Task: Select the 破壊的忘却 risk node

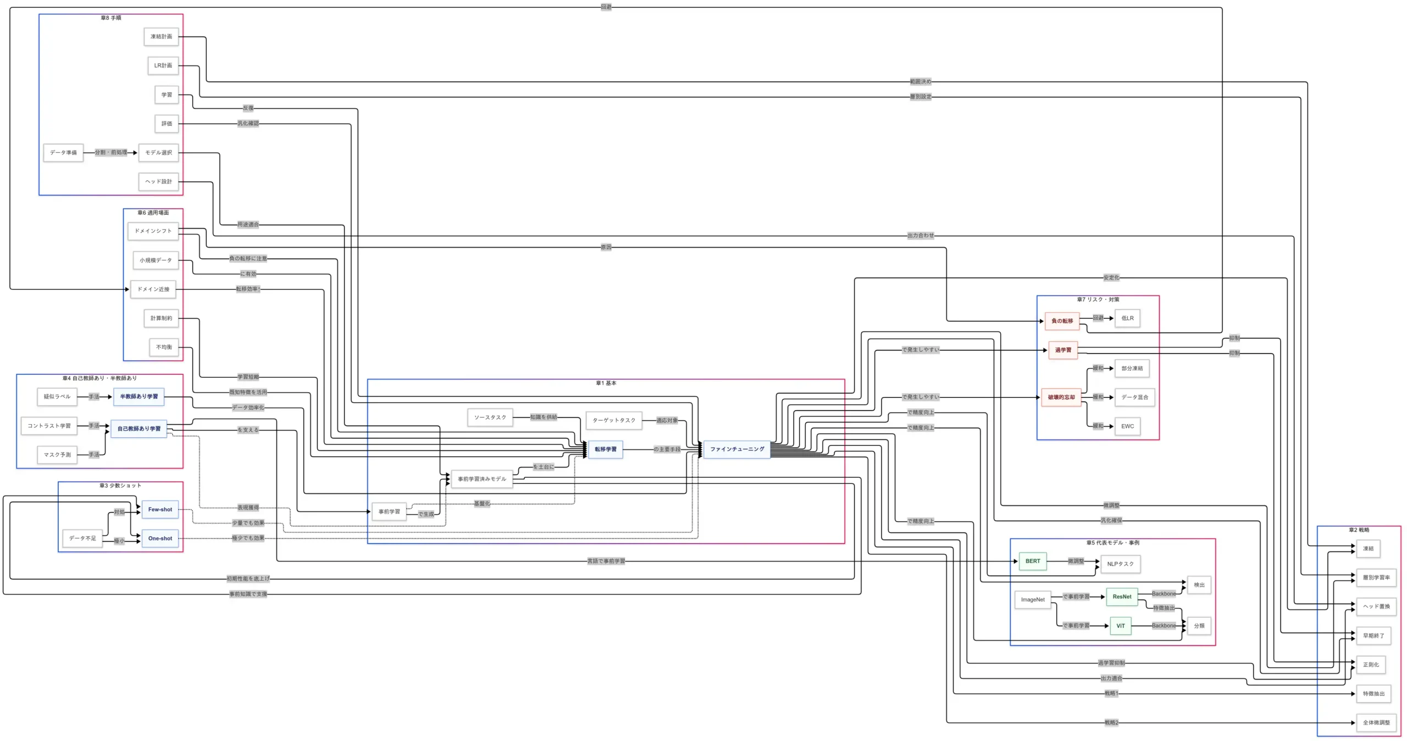Action: [x=1061, y=397]
